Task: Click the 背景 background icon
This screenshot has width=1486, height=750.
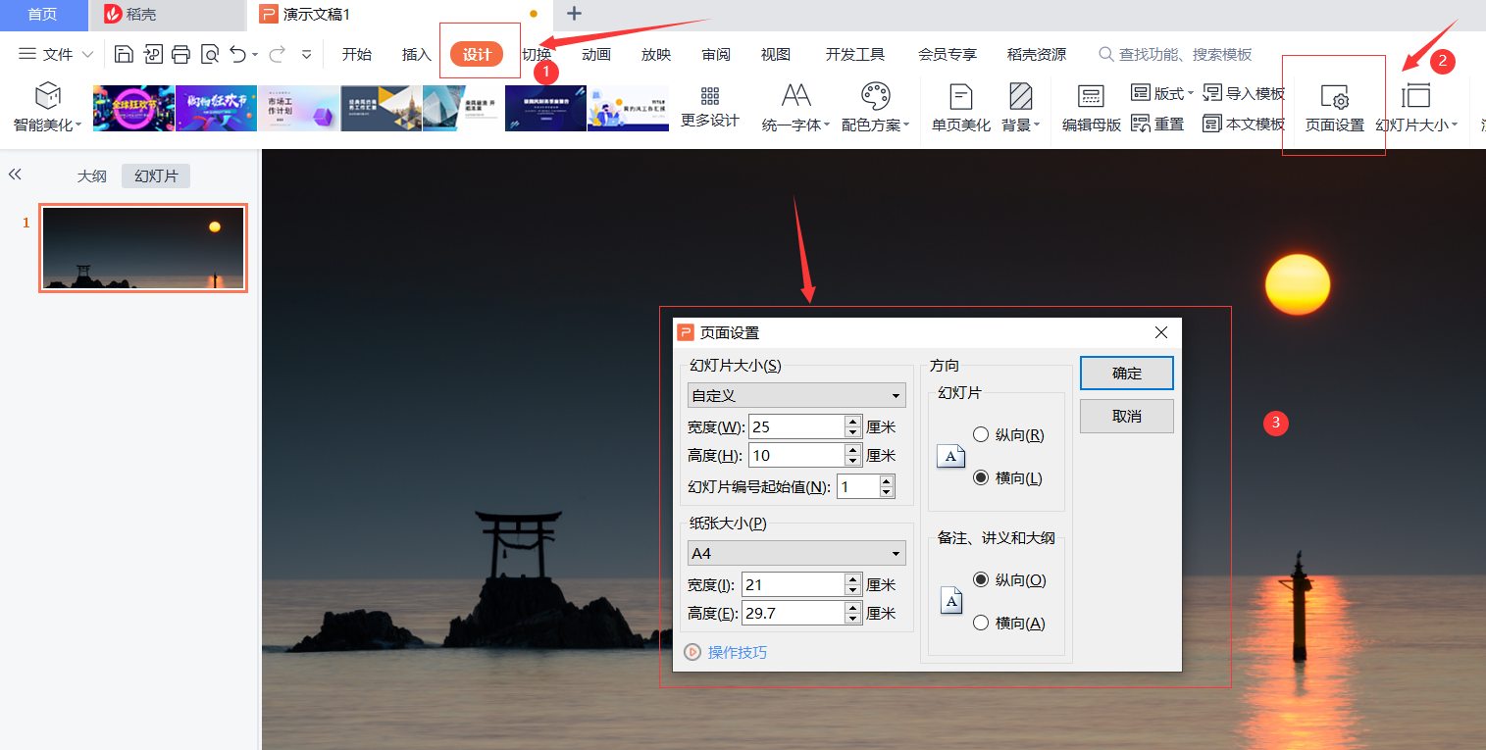Action: (1021, 96)
